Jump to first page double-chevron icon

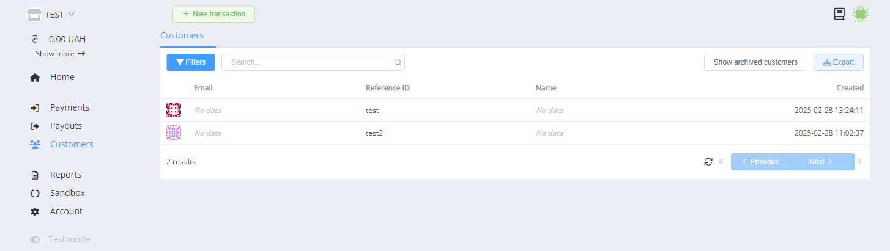pos(721,162)
